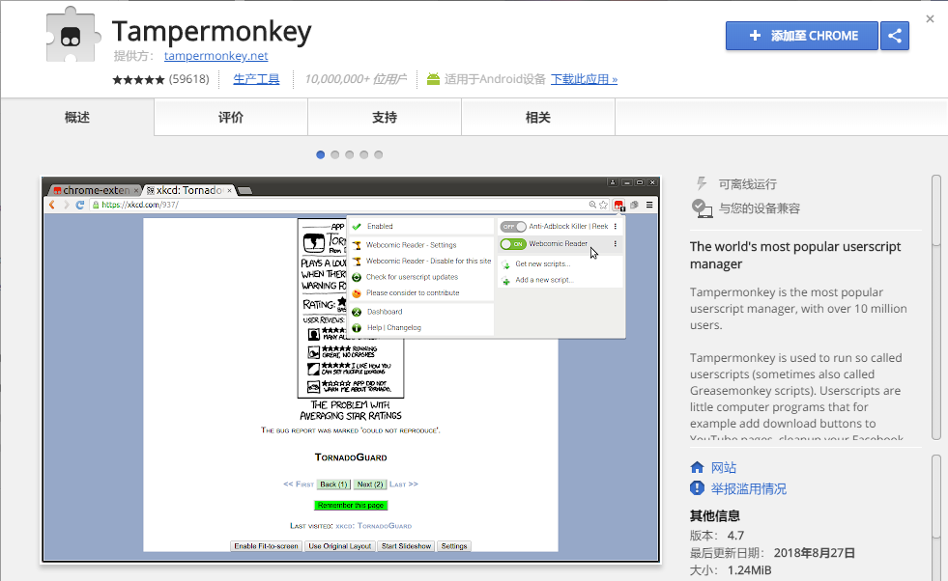Open the Help | Changelog entry
This screenshot has height=581, width=948.
click(421, 328)
